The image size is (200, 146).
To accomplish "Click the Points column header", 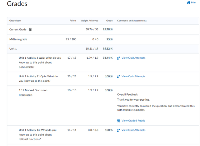I will [x=73, y=21].
